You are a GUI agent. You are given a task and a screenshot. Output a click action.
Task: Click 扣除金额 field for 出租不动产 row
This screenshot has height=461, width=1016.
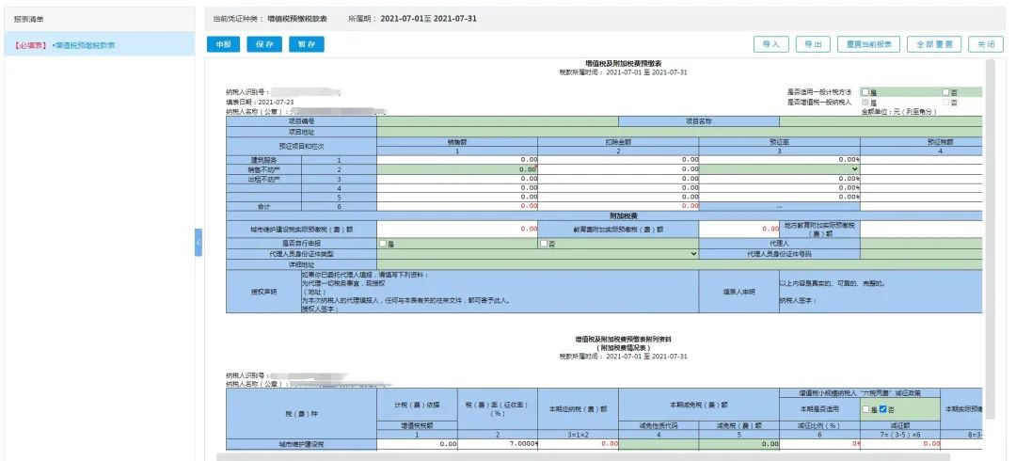point(618,179)
